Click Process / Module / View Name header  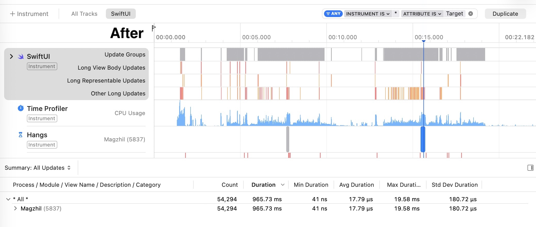(x=87, y=185)
